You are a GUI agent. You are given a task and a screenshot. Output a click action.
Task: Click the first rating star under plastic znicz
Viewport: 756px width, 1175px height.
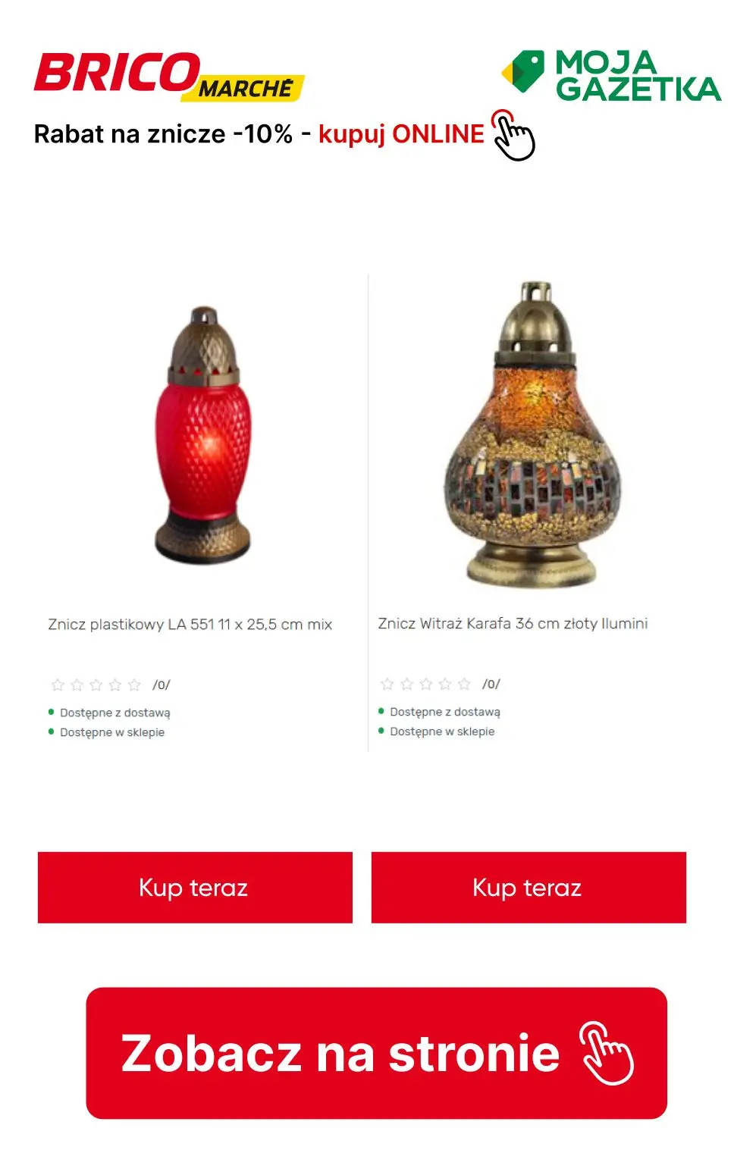coord(58,685)
